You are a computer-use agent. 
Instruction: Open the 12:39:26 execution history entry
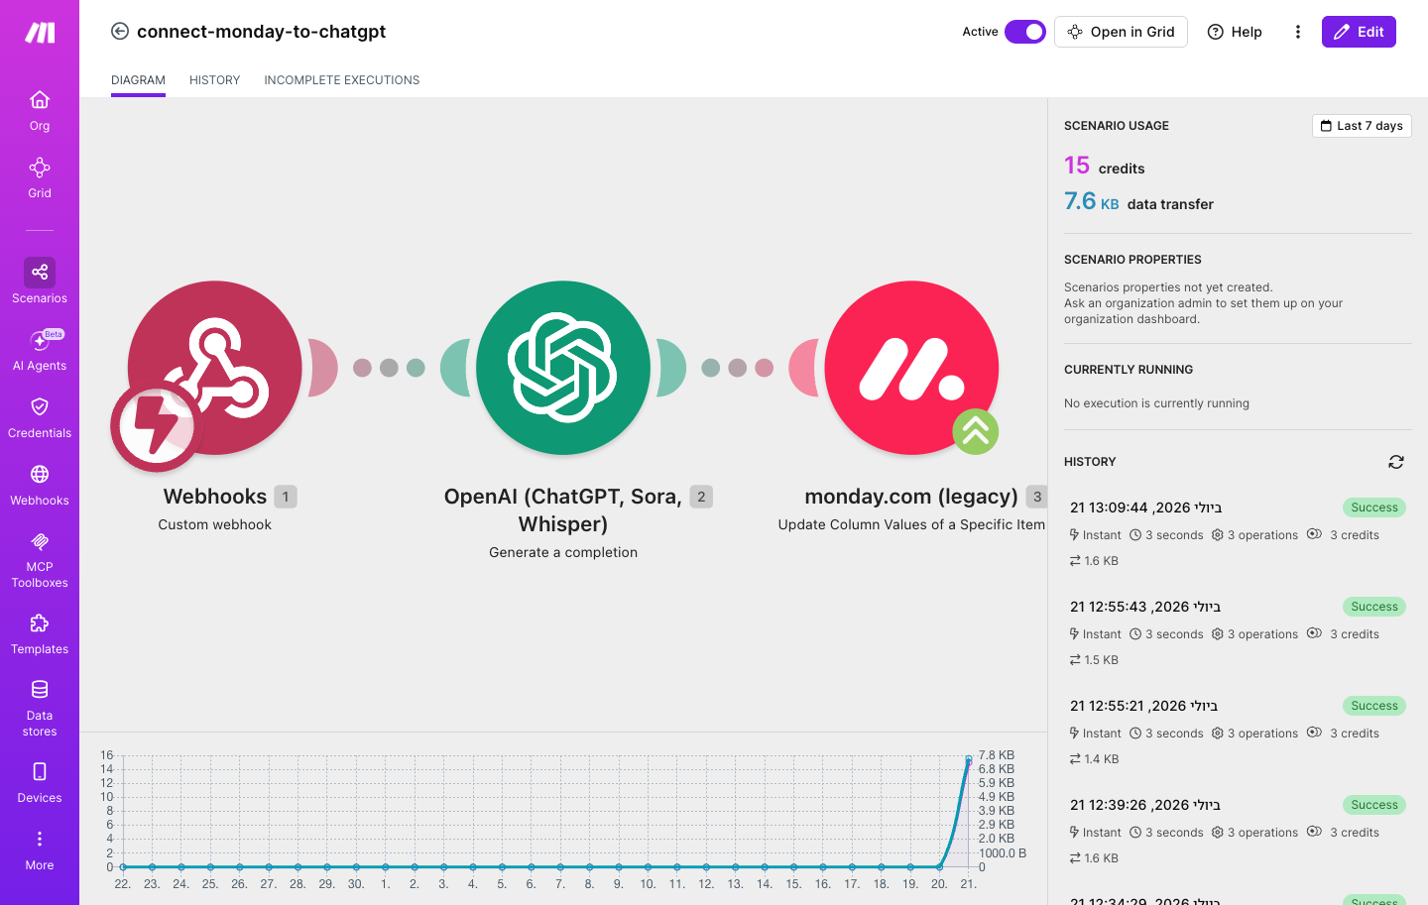point(1238,831)
